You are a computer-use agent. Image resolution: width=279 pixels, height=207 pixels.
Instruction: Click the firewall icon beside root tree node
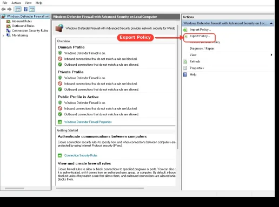(x=3, y=17)
